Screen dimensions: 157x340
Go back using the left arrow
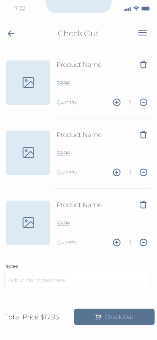tap(11, 33)
